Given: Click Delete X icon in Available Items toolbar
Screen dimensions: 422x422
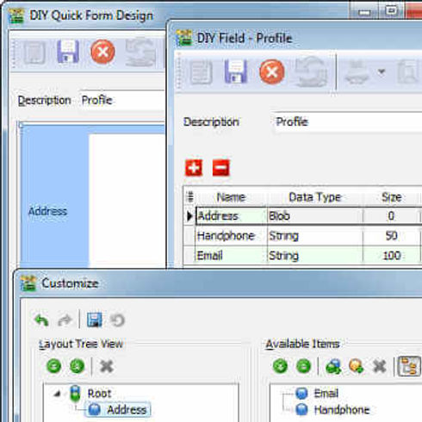Looking at the screenshot, I should 380,366.
